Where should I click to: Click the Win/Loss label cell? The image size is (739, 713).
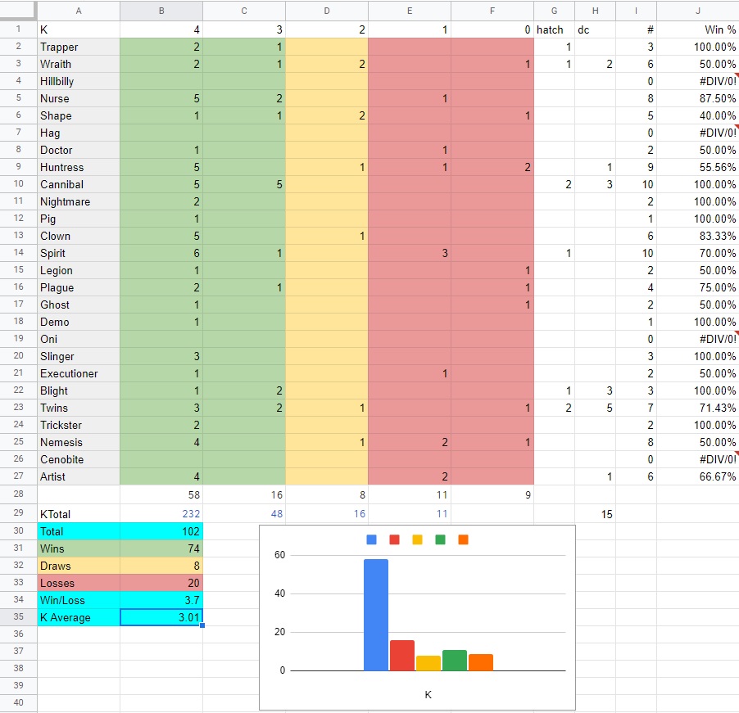coord(79,600)
